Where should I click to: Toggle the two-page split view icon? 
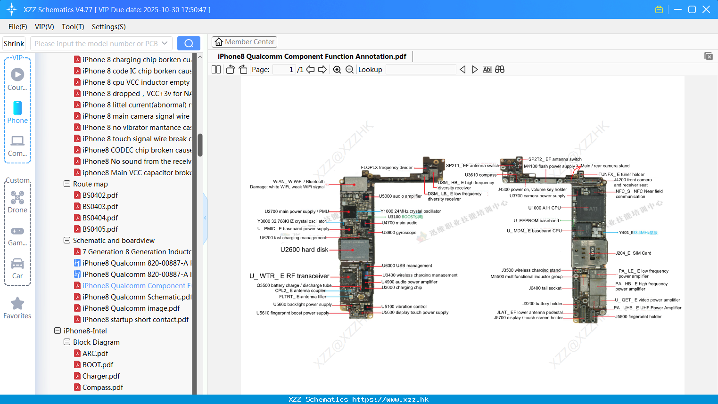click(x=216, y=69)
